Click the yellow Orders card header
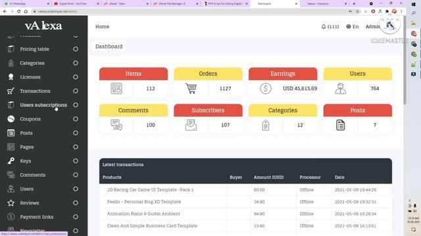The image size is (421, 236). (208, 73)
